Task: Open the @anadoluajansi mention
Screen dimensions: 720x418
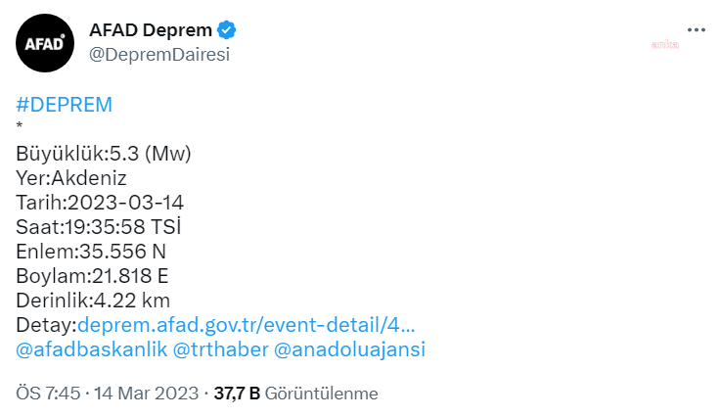Action: coord(349,349)
